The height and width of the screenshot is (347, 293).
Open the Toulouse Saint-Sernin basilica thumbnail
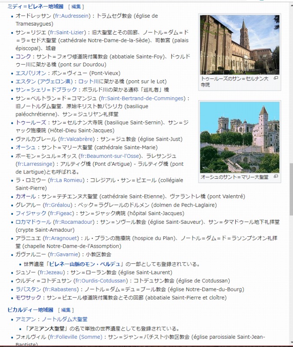[240, 45]
